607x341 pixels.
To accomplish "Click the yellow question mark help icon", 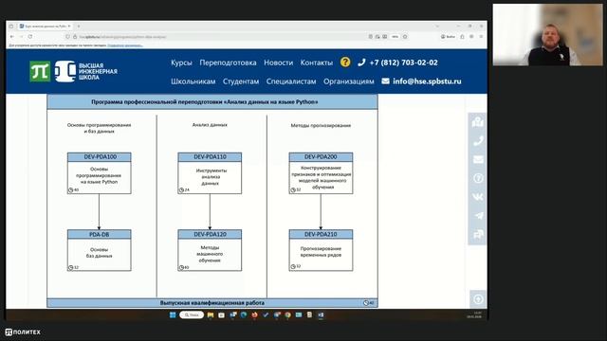I will point(345,63).
